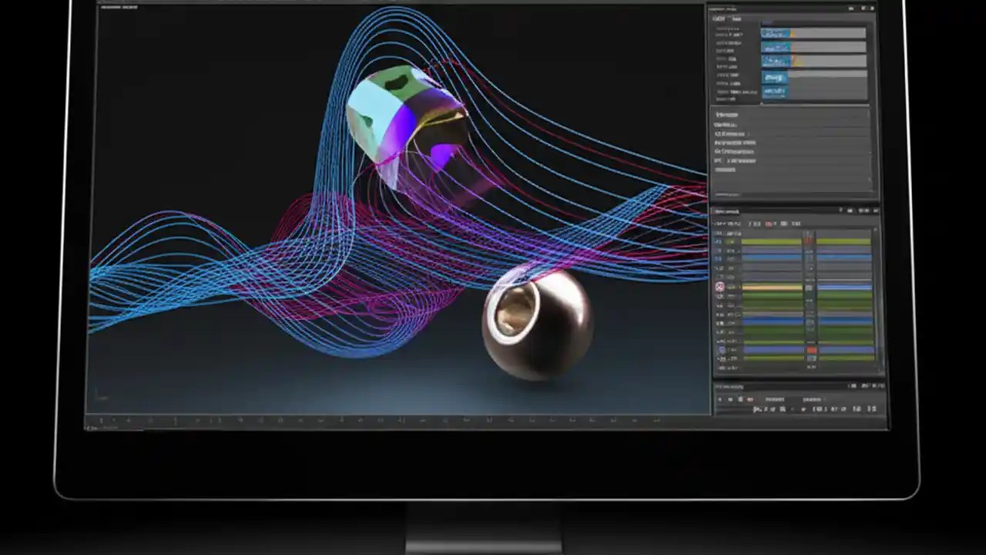Select the red circular layer icon in the track list

[720, 287]
